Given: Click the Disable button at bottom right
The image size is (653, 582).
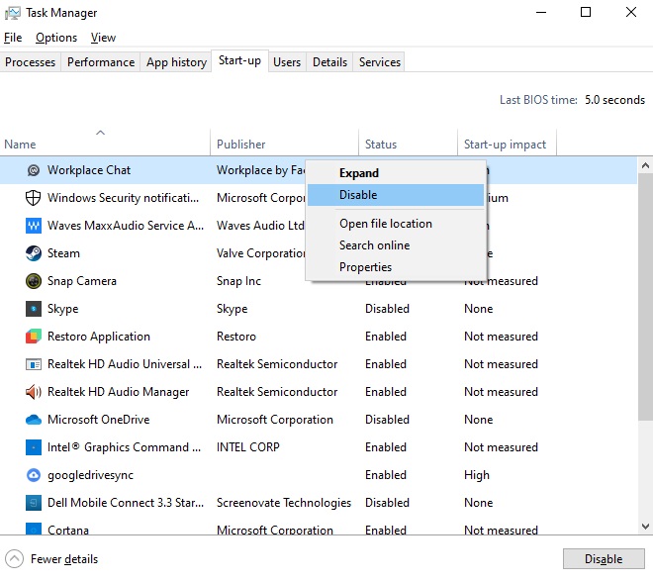Looking at the screenshot, I should coord(604,559).
